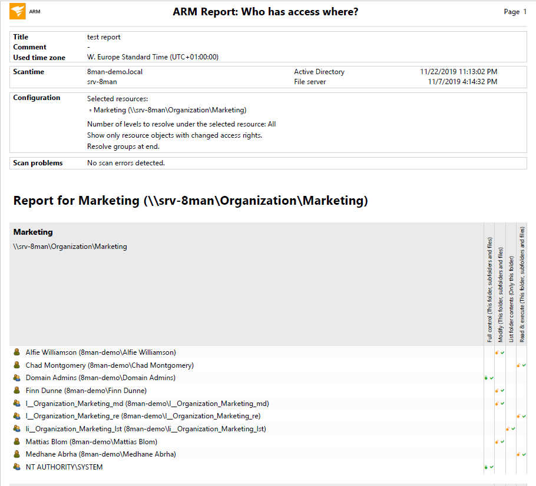Click 'No scan errors detected.' text
Viewport: 536px width, 486px height.
click(x=126, y=163)
